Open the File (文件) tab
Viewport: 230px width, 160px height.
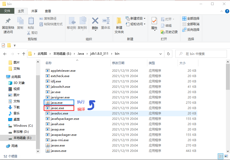[x=7, y=11]
